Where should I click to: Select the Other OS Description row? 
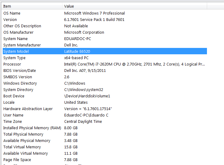click(x=22, y=26)
